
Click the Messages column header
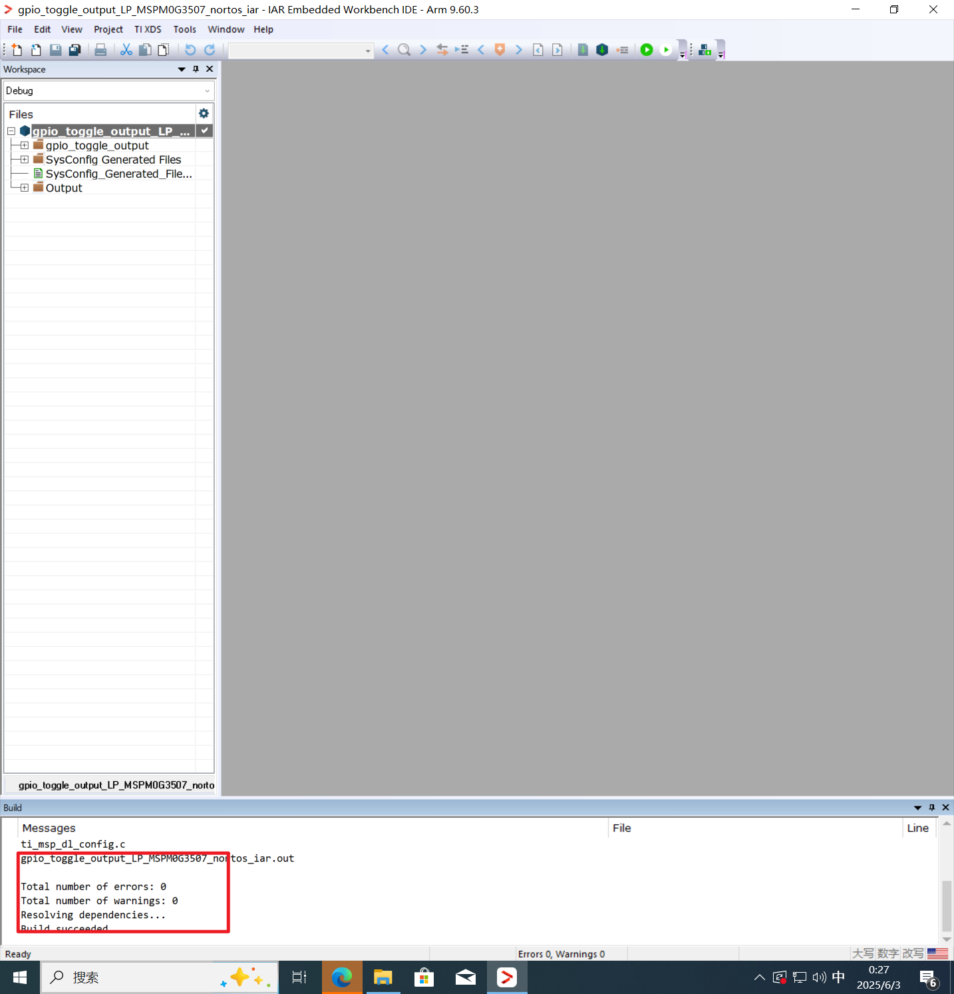coord(313,828)
